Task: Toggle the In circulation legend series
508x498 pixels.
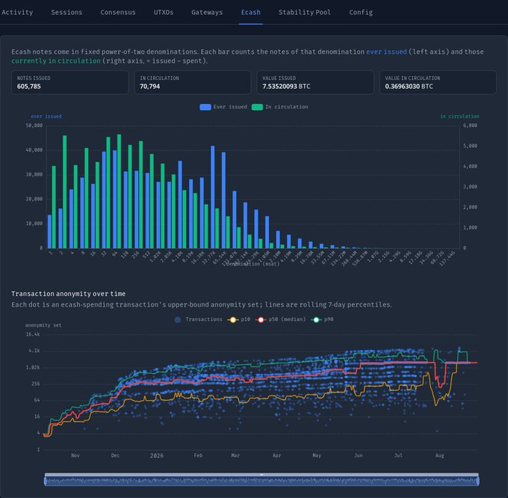Action: coord(280,107)
